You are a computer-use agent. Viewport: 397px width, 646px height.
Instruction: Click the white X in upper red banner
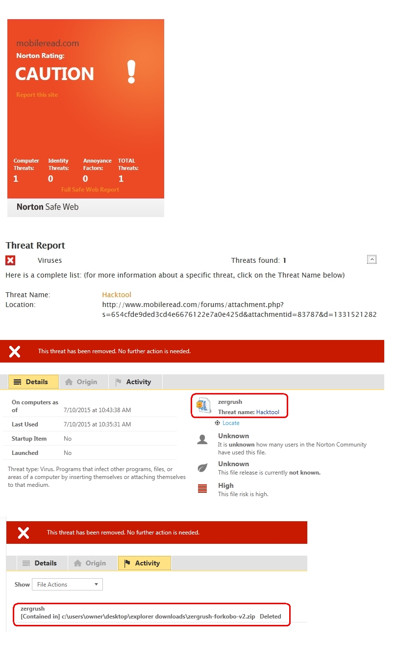pos(15,351)
